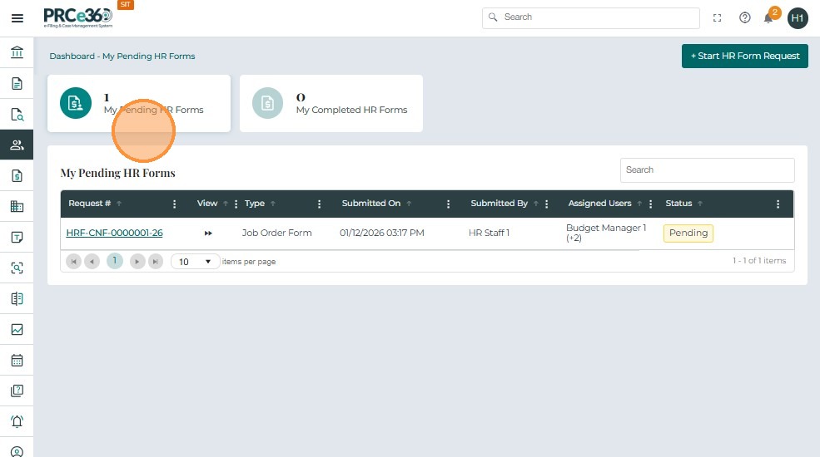Viewport: 820px width, 457px height.
Task: Open the document search sidebar icon
Action: coord(17,115)
